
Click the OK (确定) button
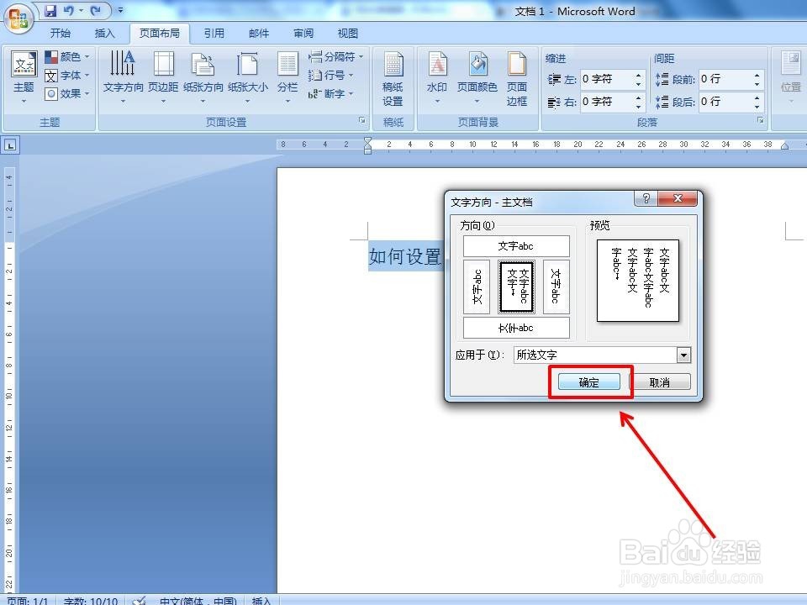point(588,382)
